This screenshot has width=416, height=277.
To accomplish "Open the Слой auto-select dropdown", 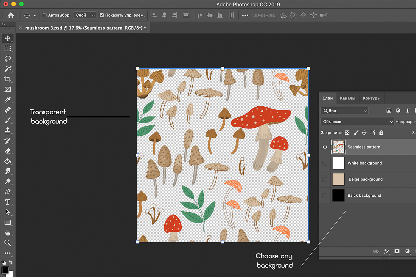I will [x=85, y=15].
